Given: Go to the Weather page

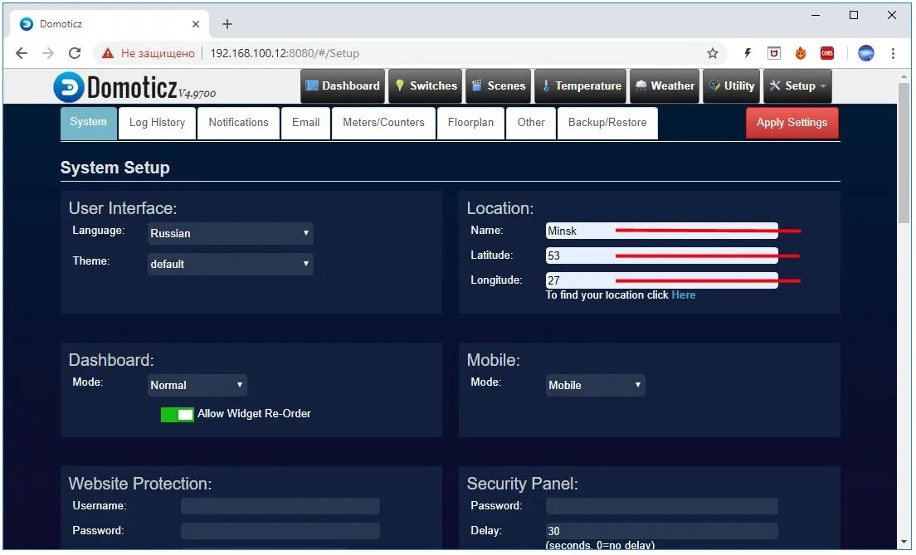Looking at the screenshot, I should tap(665, 86).
